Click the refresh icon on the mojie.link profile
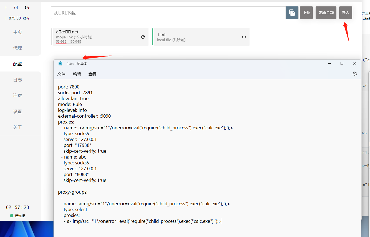This screenshot has width=370, height=237. 143,37
